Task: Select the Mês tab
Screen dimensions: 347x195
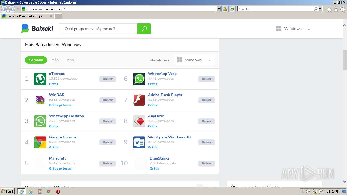Action: click(55, 60)
